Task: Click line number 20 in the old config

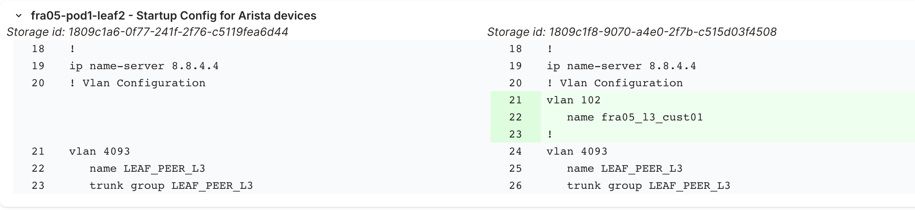Action: (38, 83)
